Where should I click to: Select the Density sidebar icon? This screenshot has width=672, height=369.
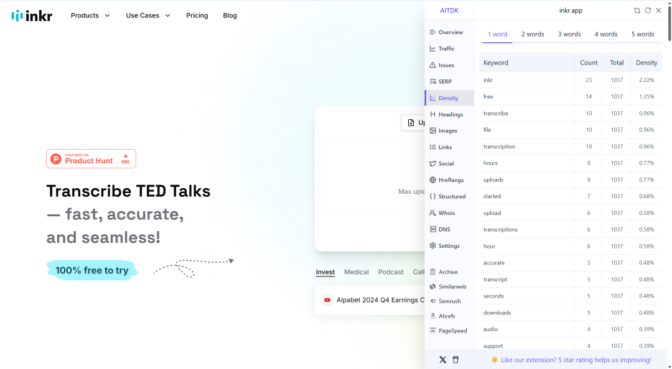pos(433,98)
